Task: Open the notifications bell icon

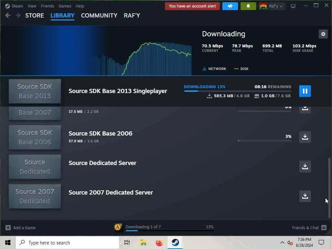Action: tap(248, 6)
